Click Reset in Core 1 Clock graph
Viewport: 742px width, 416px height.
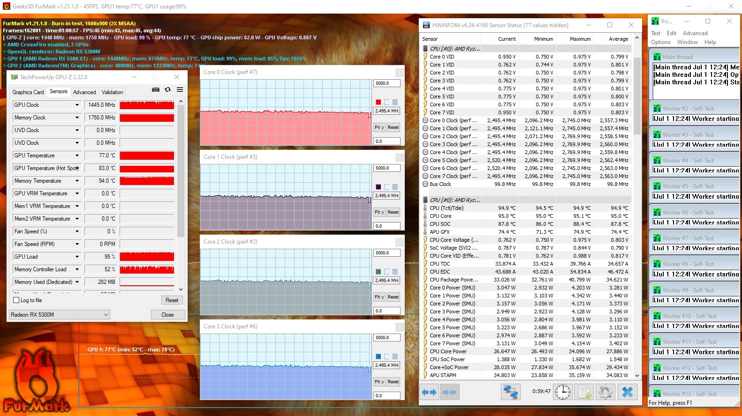(394, 212)
